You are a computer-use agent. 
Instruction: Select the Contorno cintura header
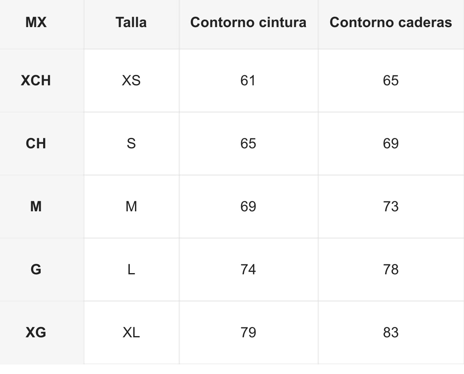point(248,22)
